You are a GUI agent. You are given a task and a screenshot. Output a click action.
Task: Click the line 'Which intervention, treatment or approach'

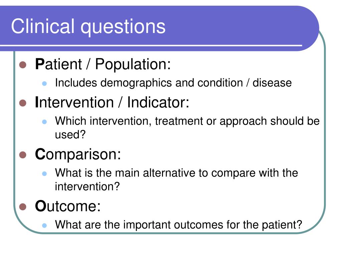(187, 121)
